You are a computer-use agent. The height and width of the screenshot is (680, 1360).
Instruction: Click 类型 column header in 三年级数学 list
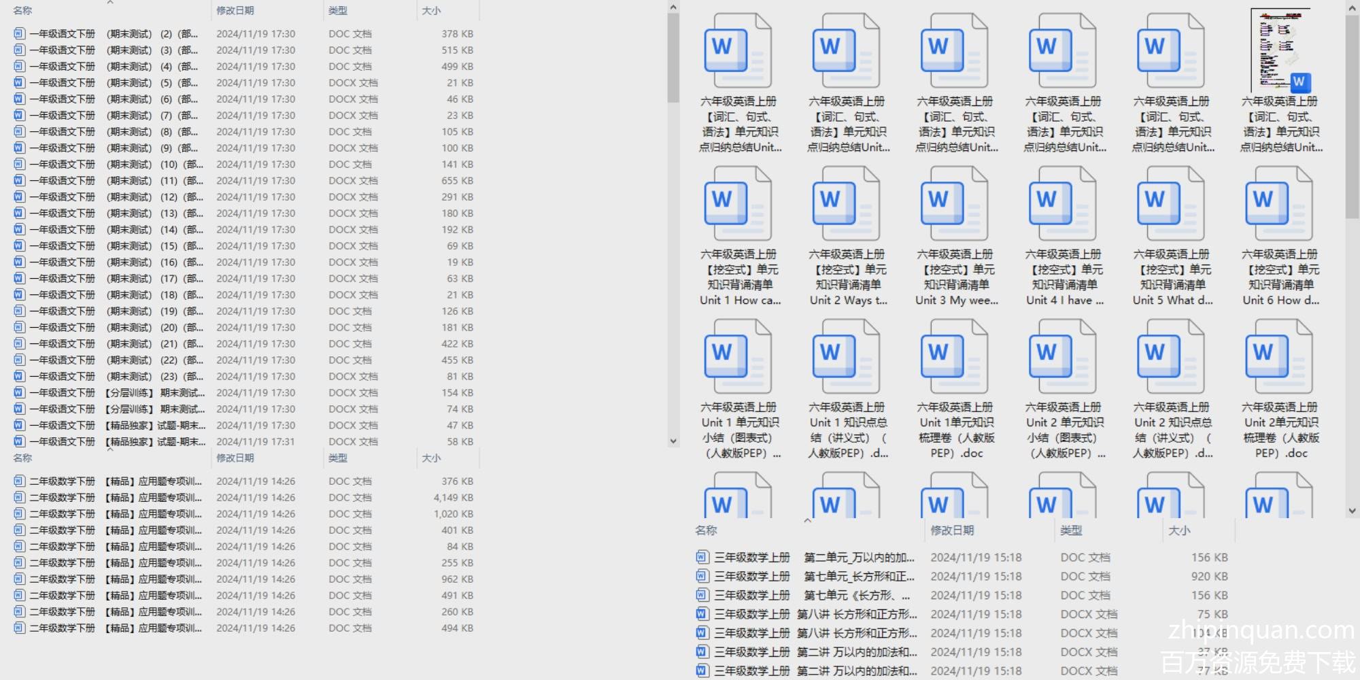point(1071,530)
